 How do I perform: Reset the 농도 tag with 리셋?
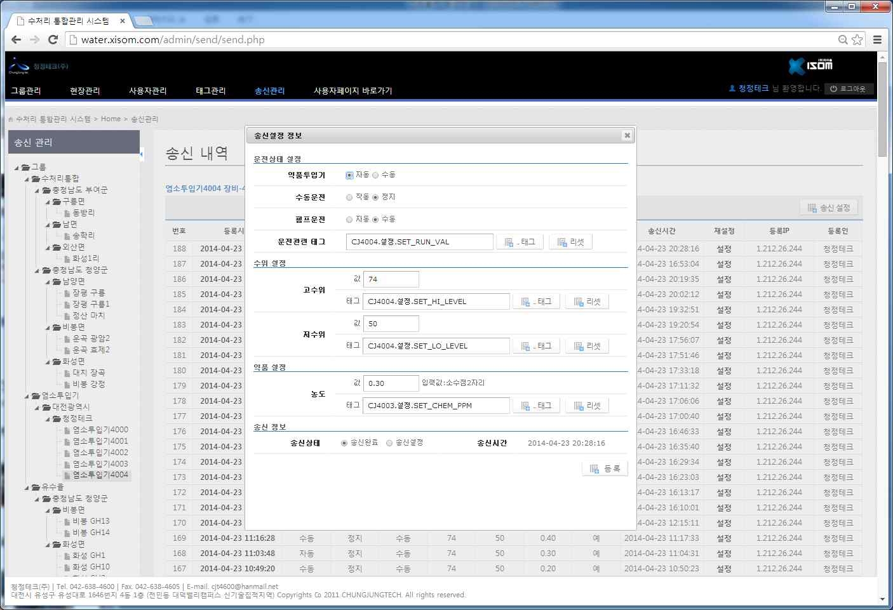pyautogui.click(x=587, y=406)
